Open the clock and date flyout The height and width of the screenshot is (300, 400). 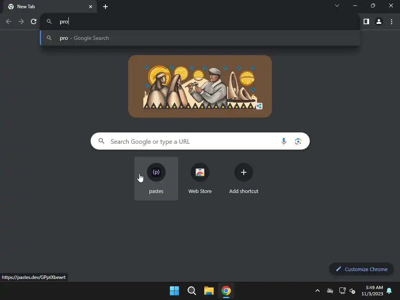(372, 291)
